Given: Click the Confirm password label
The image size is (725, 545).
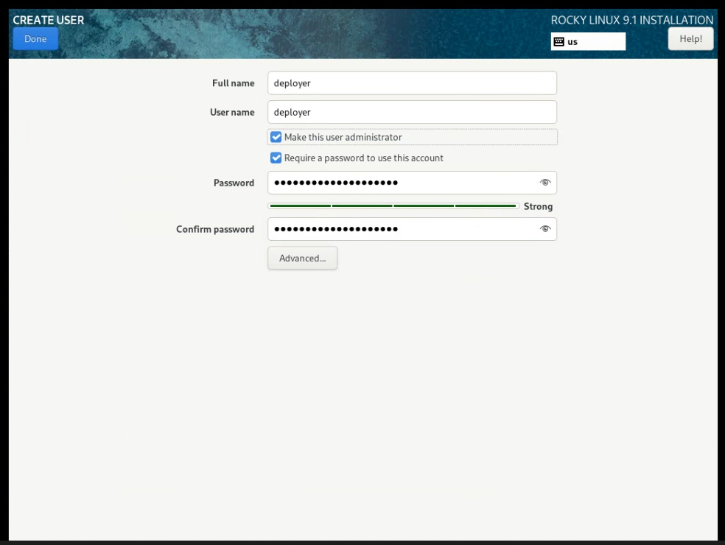Looking at the screenshot, I should coord(215,229).
